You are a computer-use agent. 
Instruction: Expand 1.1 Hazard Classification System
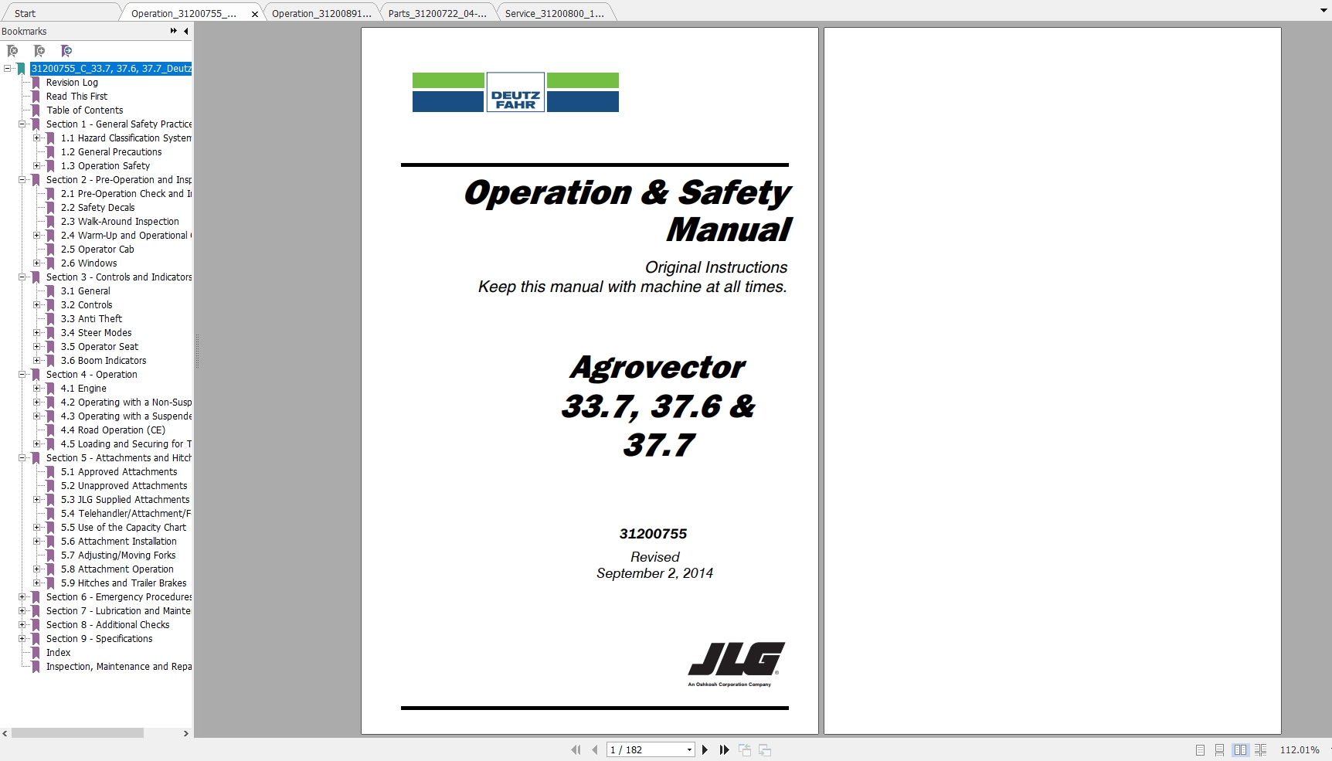click(36, 138)
